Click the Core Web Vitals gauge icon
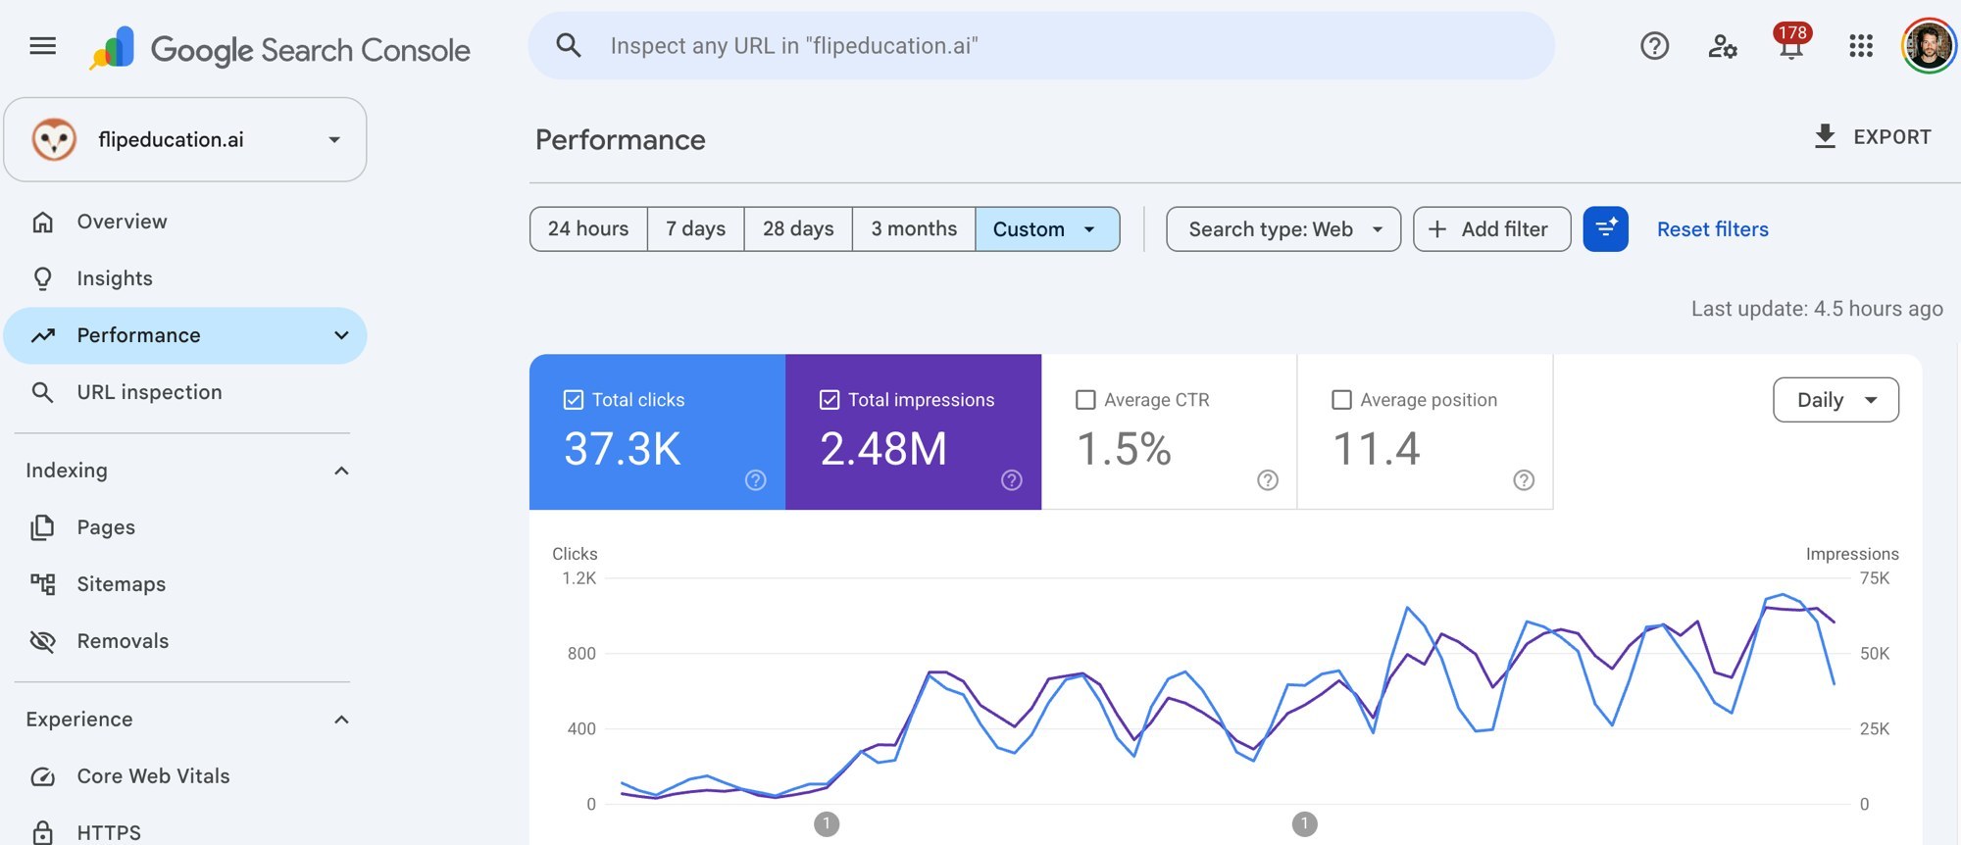This screenshot has height=845, width=1961. pyautogui.click(x=43, y=776)
